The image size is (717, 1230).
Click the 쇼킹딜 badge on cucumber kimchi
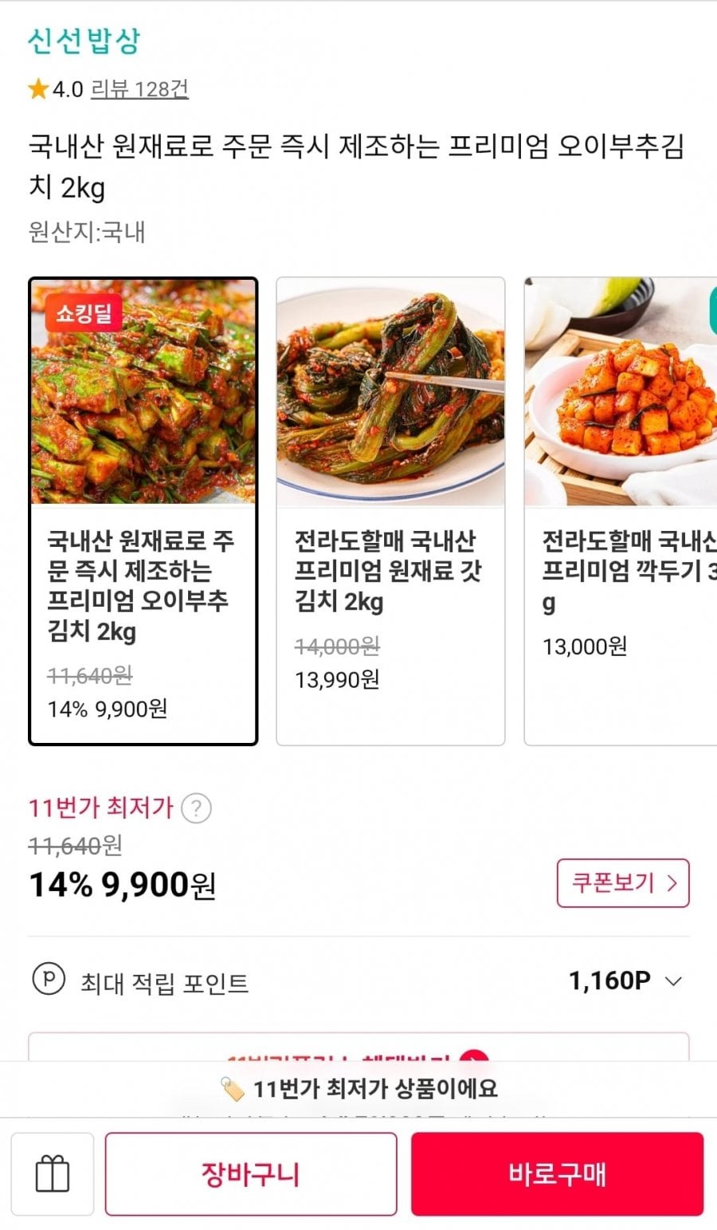click(x=84, y=313)
